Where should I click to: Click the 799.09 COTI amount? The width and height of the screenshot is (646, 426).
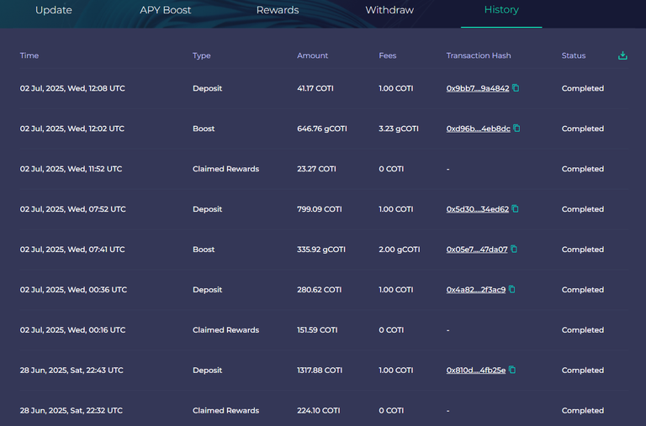[x=320, y=209]
